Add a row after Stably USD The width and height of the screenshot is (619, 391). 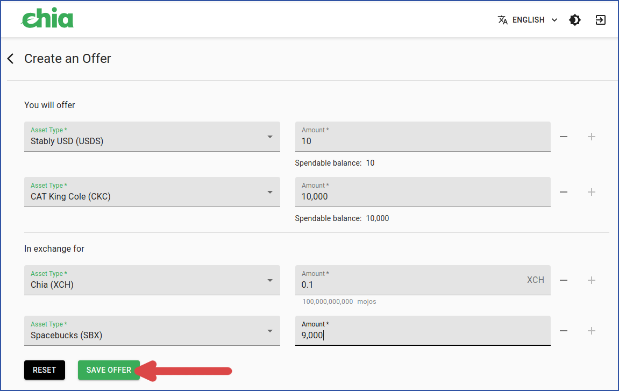pyautogui.click(x=592, y=137)
